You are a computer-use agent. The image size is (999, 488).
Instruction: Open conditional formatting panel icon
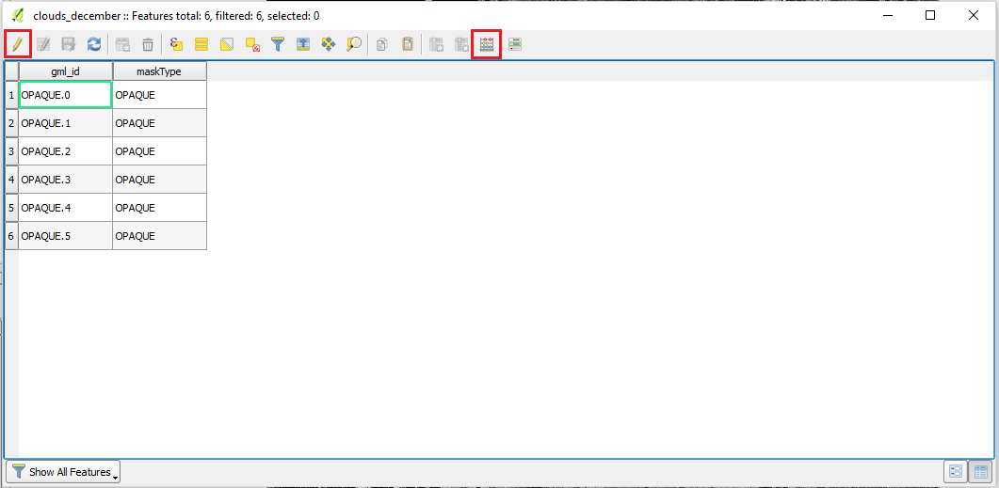coord(515,44)
